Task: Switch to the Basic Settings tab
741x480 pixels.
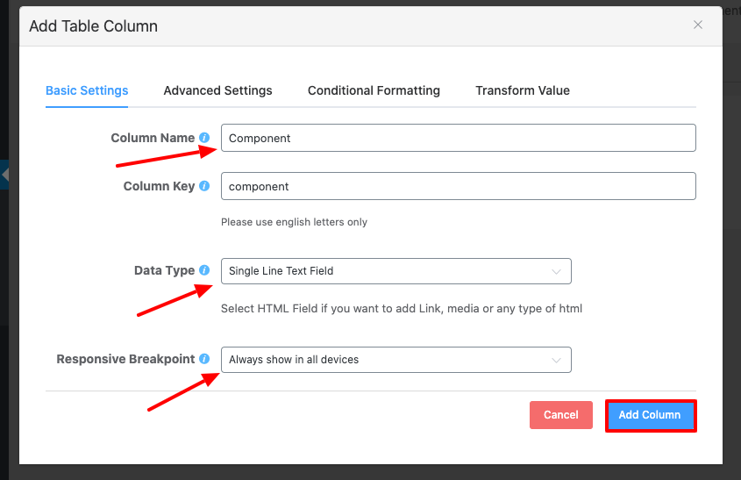Action: coord(87,90)
